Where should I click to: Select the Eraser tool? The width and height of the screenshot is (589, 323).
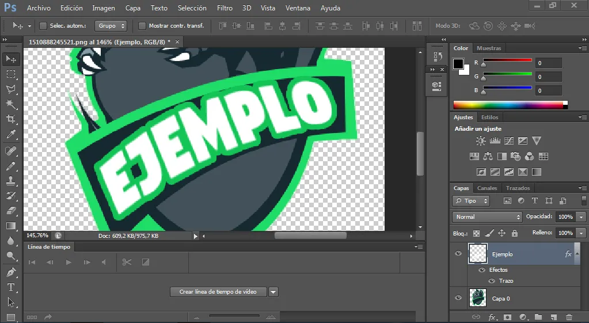(11, 211)
